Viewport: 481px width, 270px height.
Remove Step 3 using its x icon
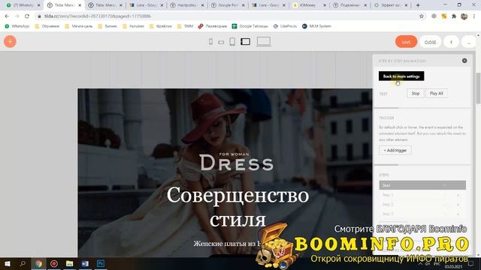[458, 214]
